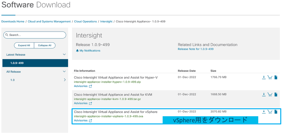Collapse the Latest Release section chevron
Image resolution: width=283 pixels, height=133 pixels.
64,54
